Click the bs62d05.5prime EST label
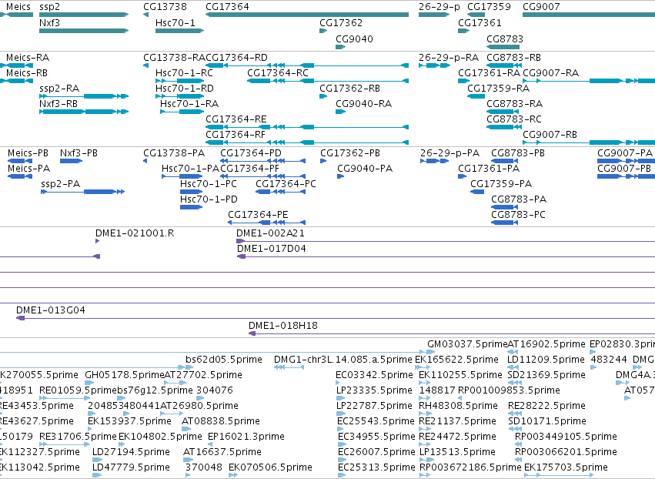 [x=224, y=360]
